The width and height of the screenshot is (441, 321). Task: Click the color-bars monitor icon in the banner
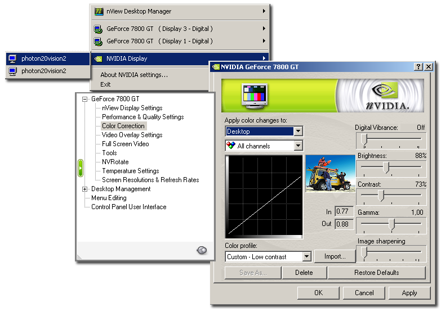click(254, 96)
